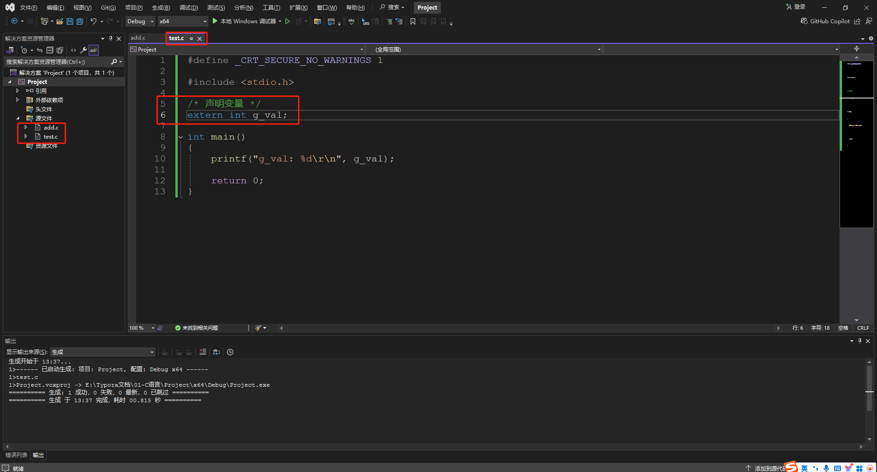The width and height of the screenshot is (877, 472).
Task: Click the output timestamp clock icon
Action: coord(230,352)
